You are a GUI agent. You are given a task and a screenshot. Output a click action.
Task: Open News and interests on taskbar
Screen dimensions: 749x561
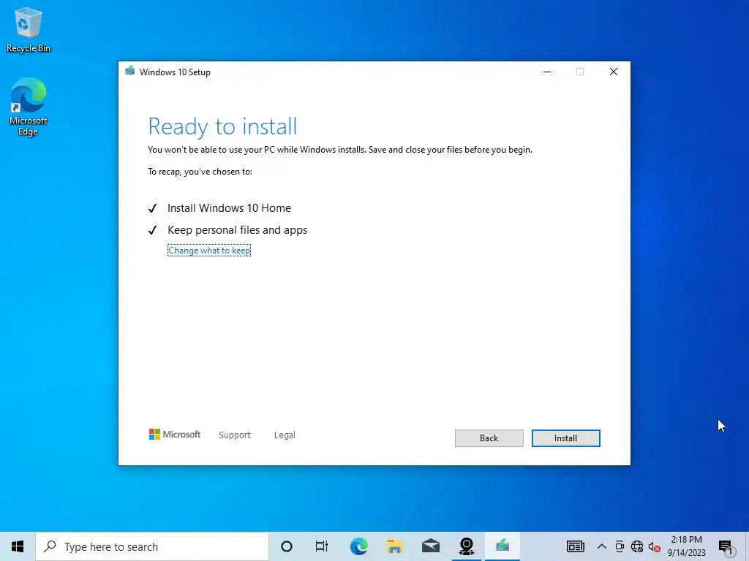pyautogui.click(x=575, y=546)
